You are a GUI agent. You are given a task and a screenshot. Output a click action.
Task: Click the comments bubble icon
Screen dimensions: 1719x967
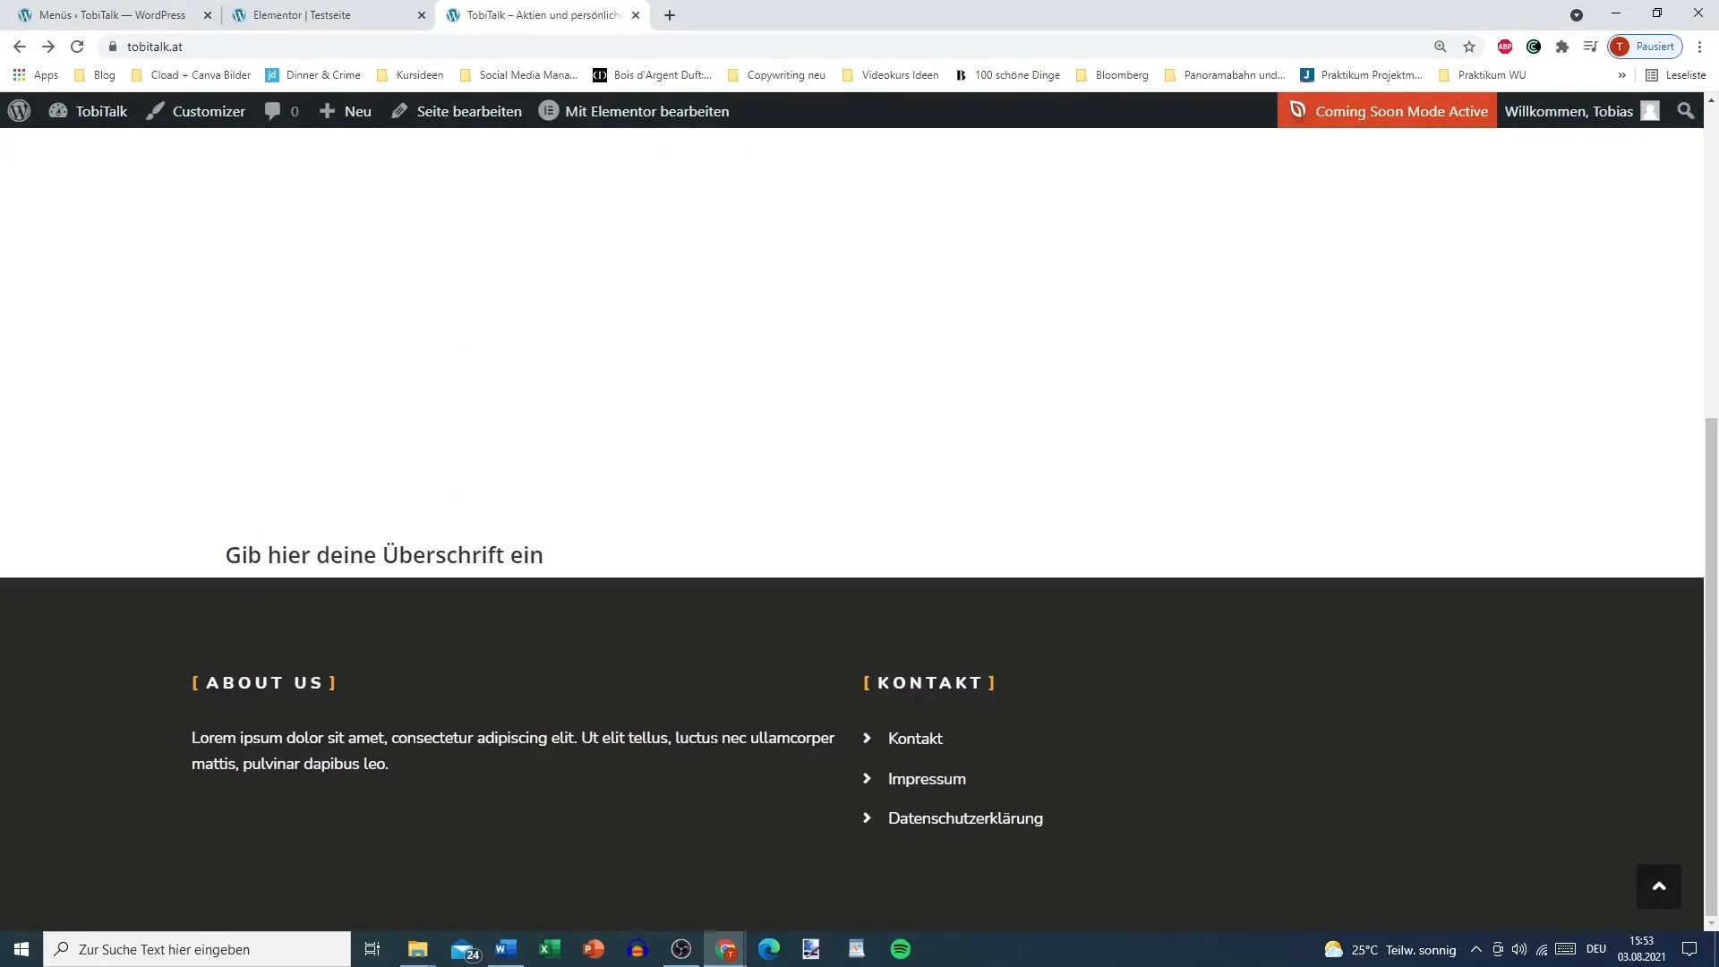coord(273,110)
